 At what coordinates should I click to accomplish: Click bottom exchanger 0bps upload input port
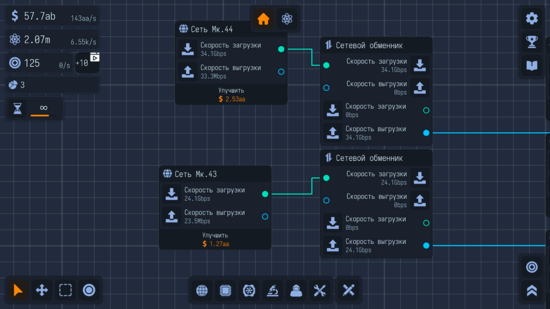[x=326, y=201]
